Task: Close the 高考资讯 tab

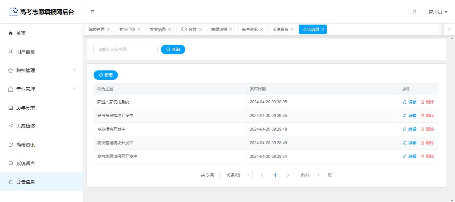Action: (x=261, y=30)
